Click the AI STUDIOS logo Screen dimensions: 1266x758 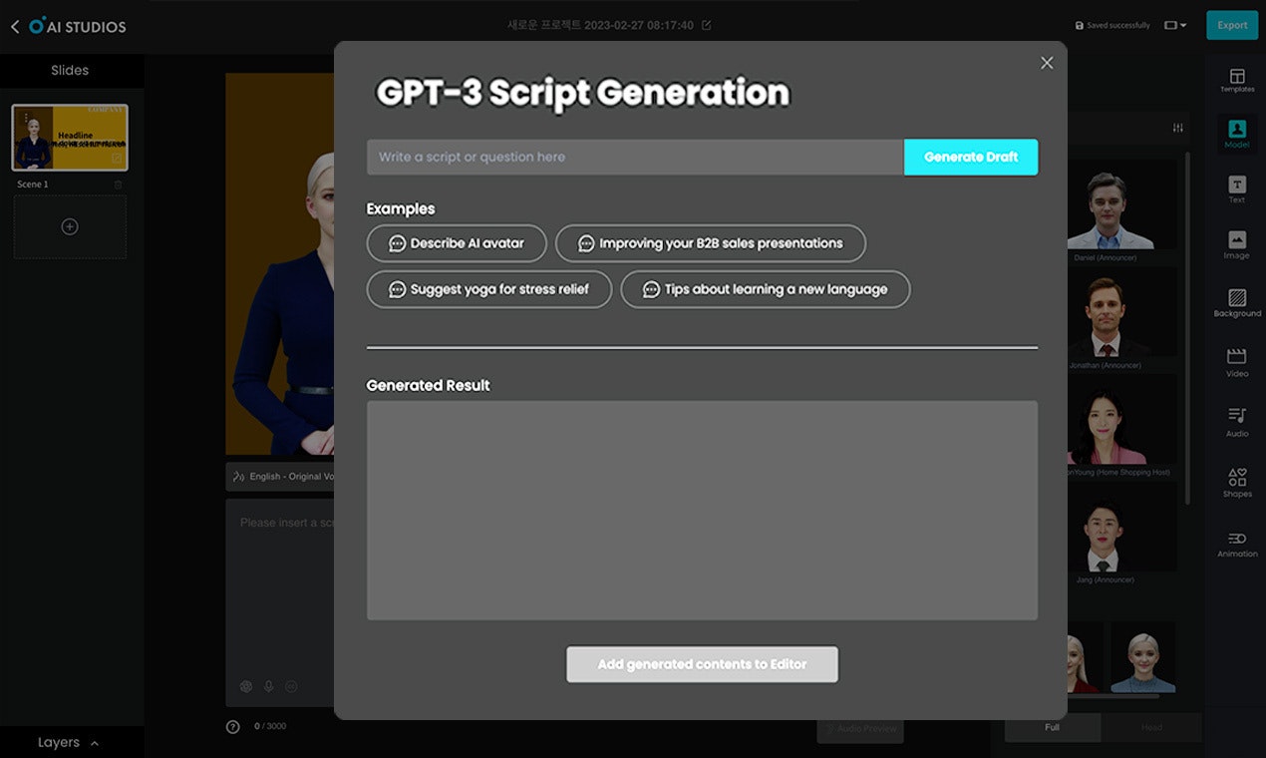[78, 27]
